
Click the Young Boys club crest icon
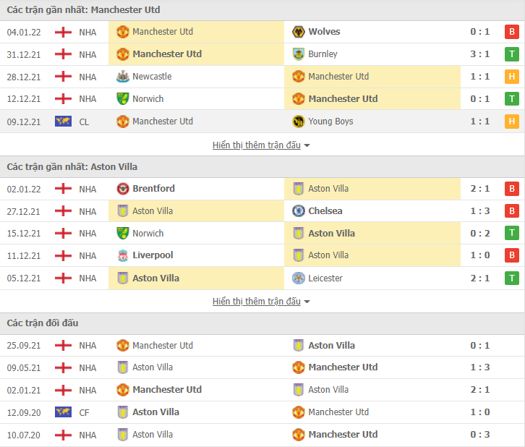(x=299, y=122)
